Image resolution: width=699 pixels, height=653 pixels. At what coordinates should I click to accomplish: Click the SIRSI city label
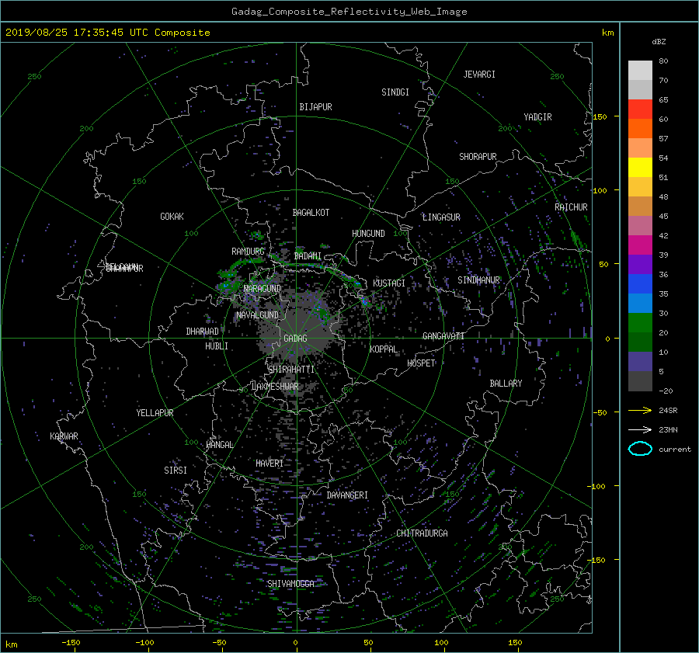[x=176, y=471]
